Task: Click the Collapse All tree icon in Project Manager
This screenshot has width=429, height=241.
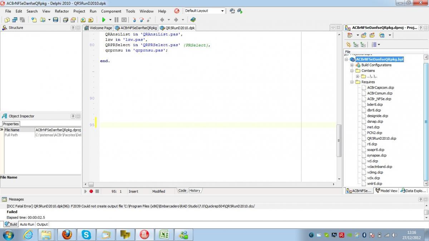Action: (x=363, y=45)
